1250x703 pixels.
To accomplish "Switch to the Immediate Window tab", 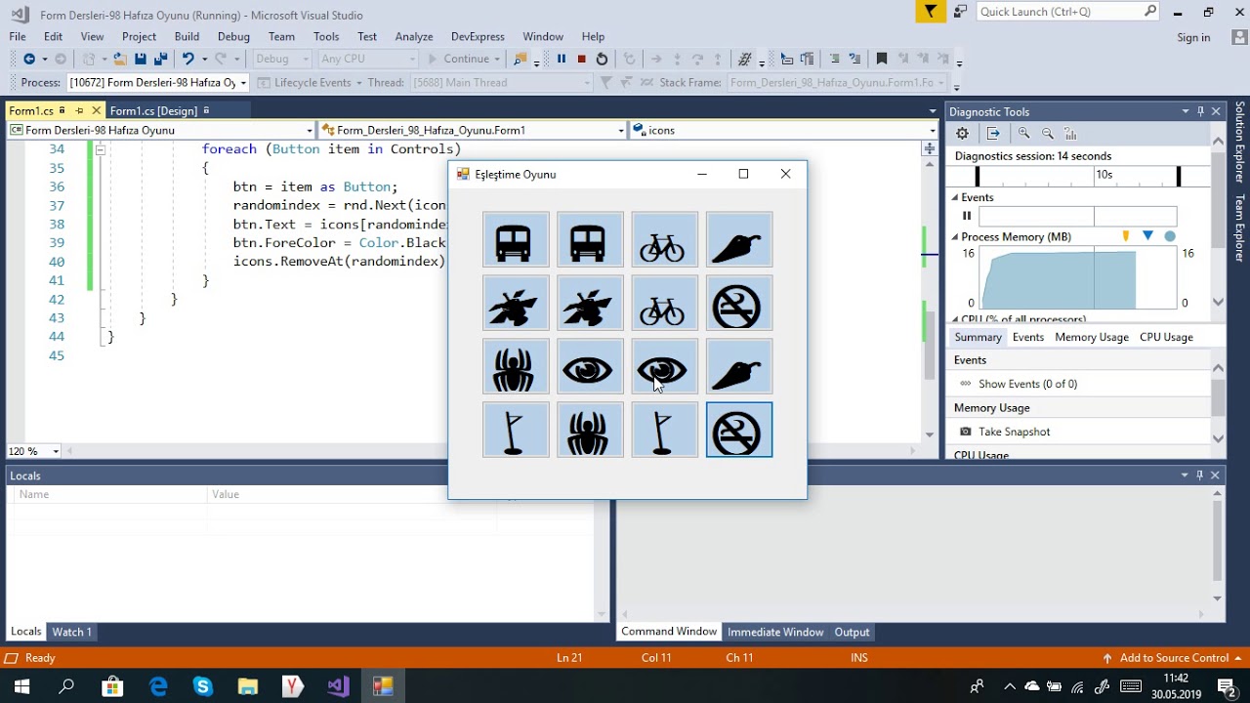I will tap(775, 632).
